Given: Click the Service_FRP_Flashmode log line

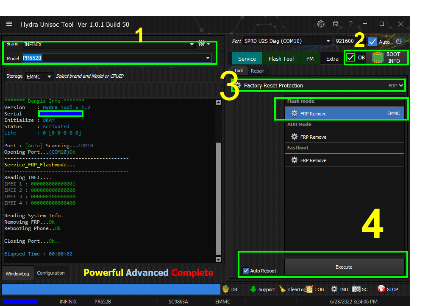Looking at the screenshot, I should [40, 165].
